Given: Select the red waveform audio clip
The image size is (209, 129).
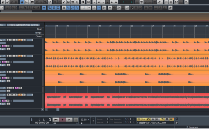Looking at the screenshot, I should point(127,101).
